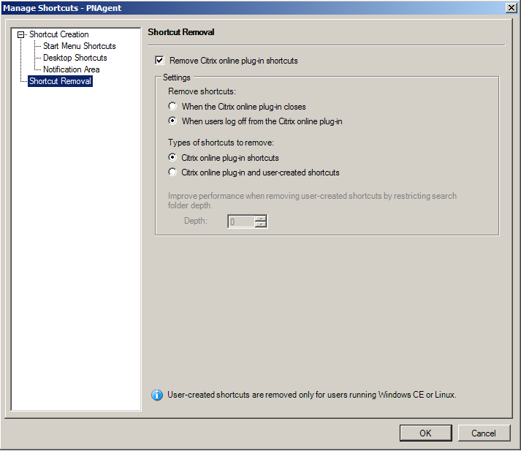
Task: Choose When the Citrix online plug-in closes
Action: tap(172, 106)
